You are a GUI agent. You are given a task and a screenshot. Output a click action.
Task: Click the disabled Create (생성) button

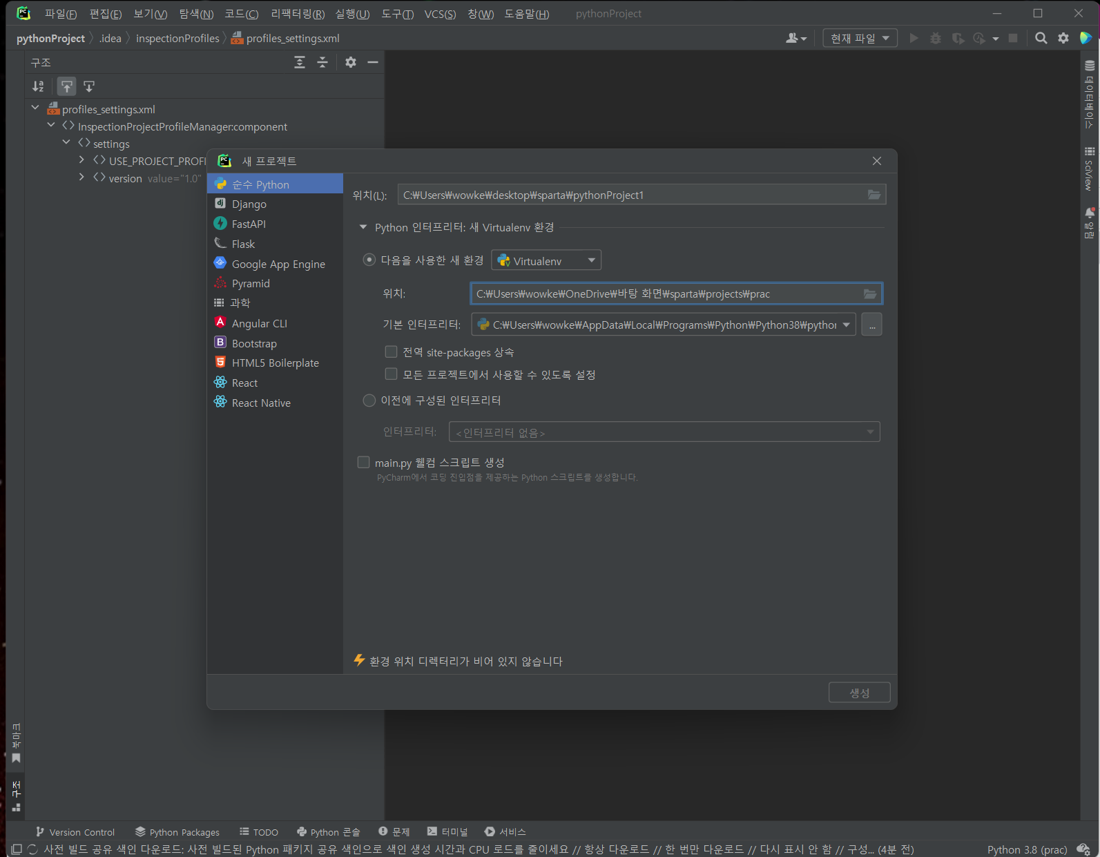pyautogui.click(x=860, y=693)
